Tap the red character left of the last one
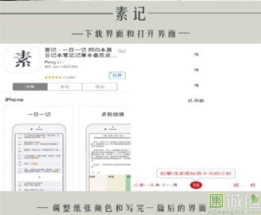The height and width of the screenshot is (215, 261). 236,185
